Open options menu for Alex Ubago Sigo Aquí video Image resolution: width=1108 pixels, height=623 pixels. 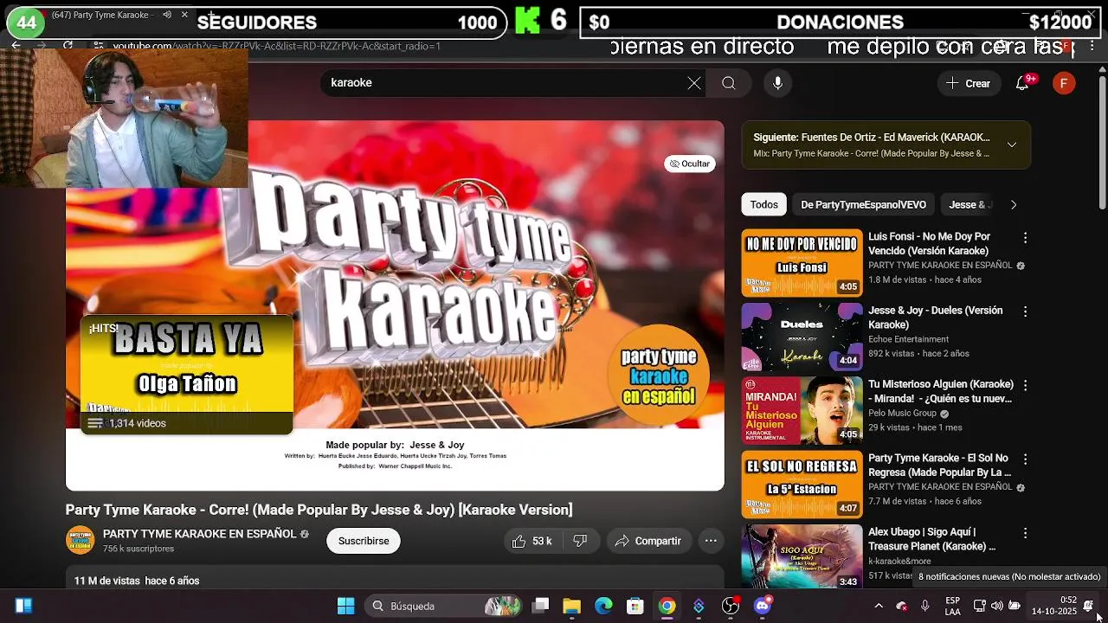[x=1025, y=533]
